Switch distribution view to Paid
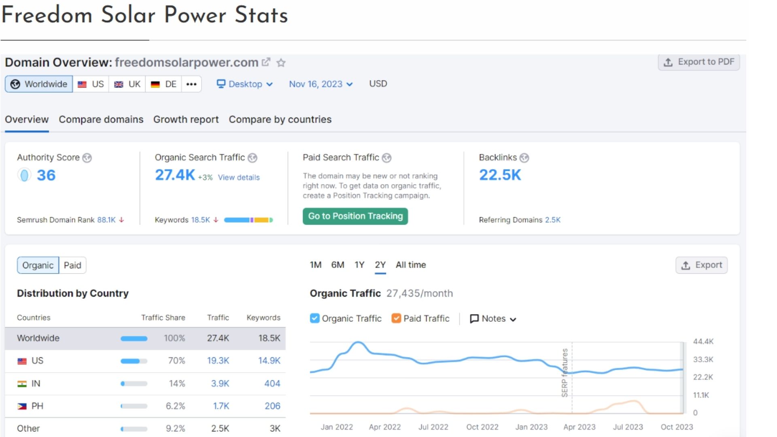 [x=72, y=265]
